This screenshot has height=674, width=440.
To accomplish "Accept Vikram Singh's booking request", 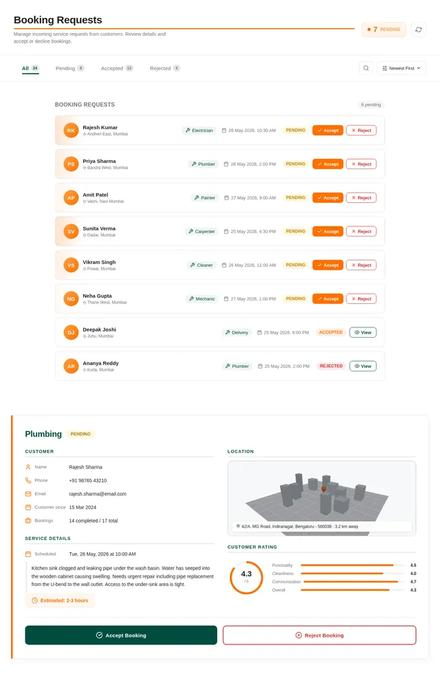I will pos(328,265).
